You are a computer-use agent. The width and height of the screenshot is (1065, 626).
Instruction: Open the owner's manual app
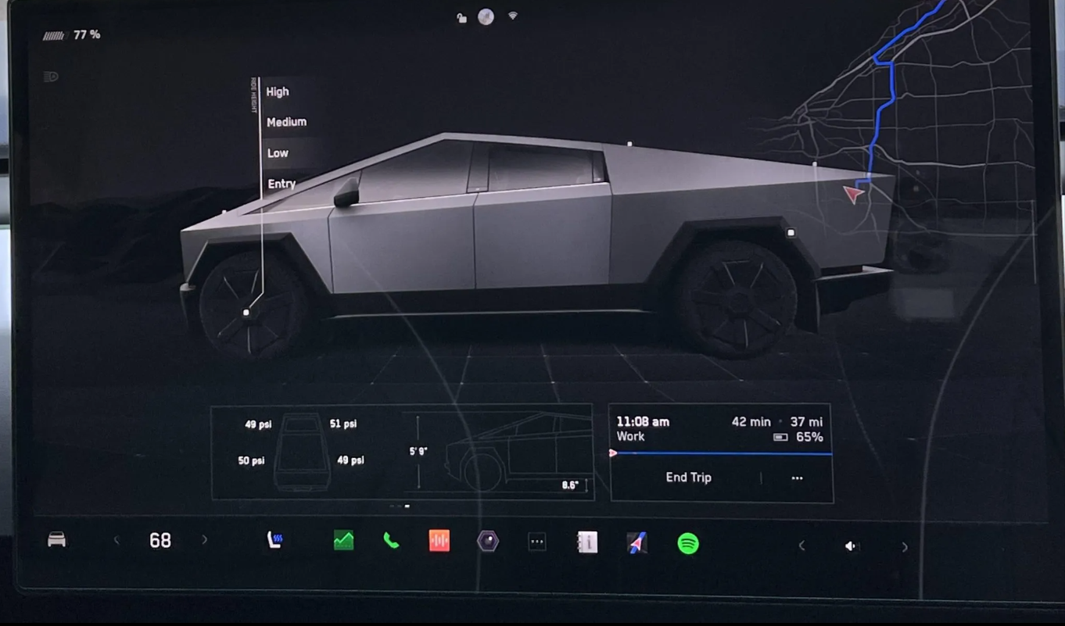click(x=586, y=542)
